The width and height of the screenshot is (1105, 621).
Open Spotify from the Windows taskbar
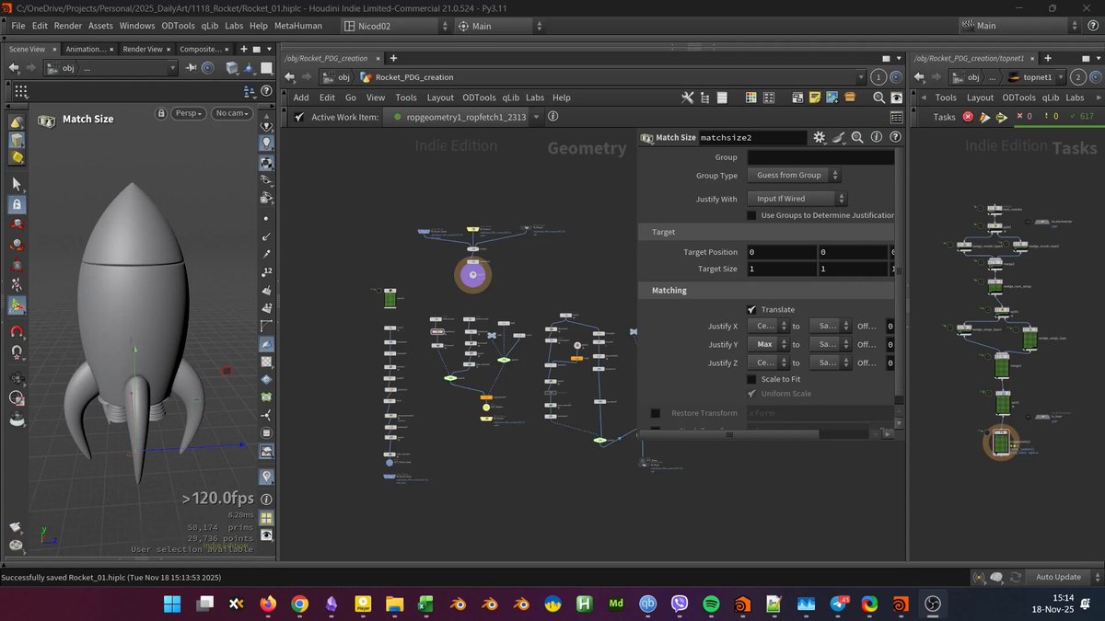pyautogui.click(x=711, y=604)
